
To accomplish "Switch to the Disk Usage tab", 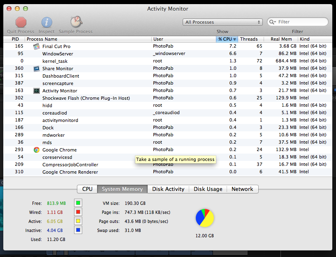I will tap(208, 189).
